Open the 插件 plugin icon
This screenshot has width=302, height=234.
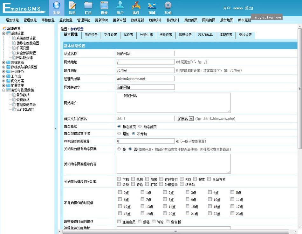click(x=136, y=5)
